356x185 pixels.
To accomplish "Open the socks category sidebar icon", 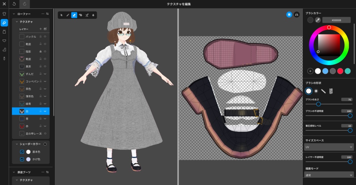I will (x=4, y=50).
